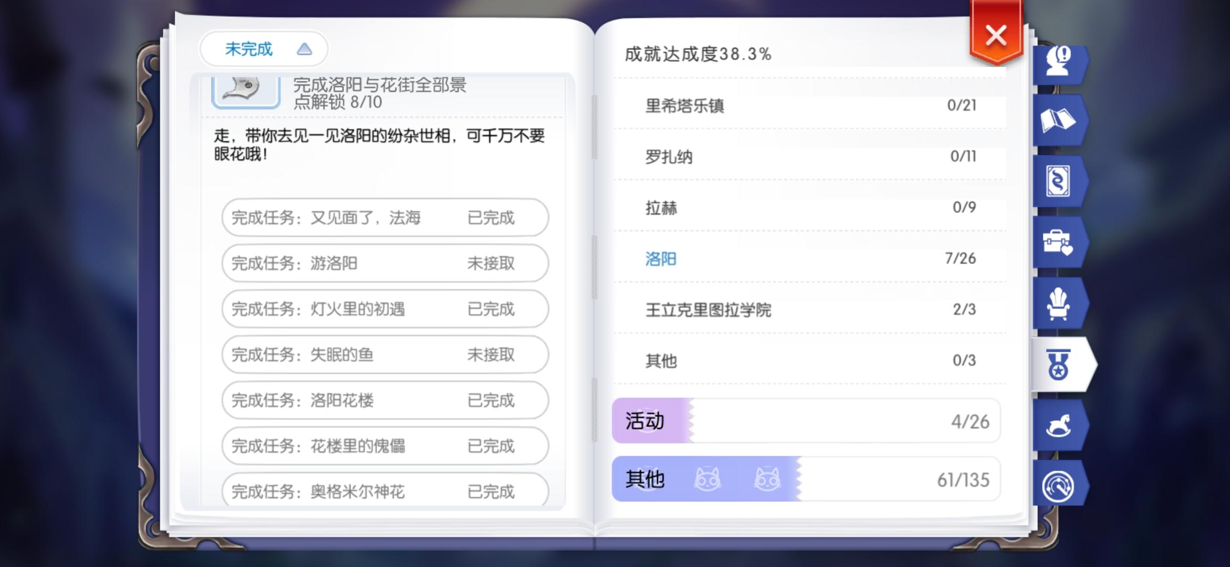This screenshot has height=567, width=1230.
Task: Select the 洛阳 achievement region
Action: coord(810,258)
